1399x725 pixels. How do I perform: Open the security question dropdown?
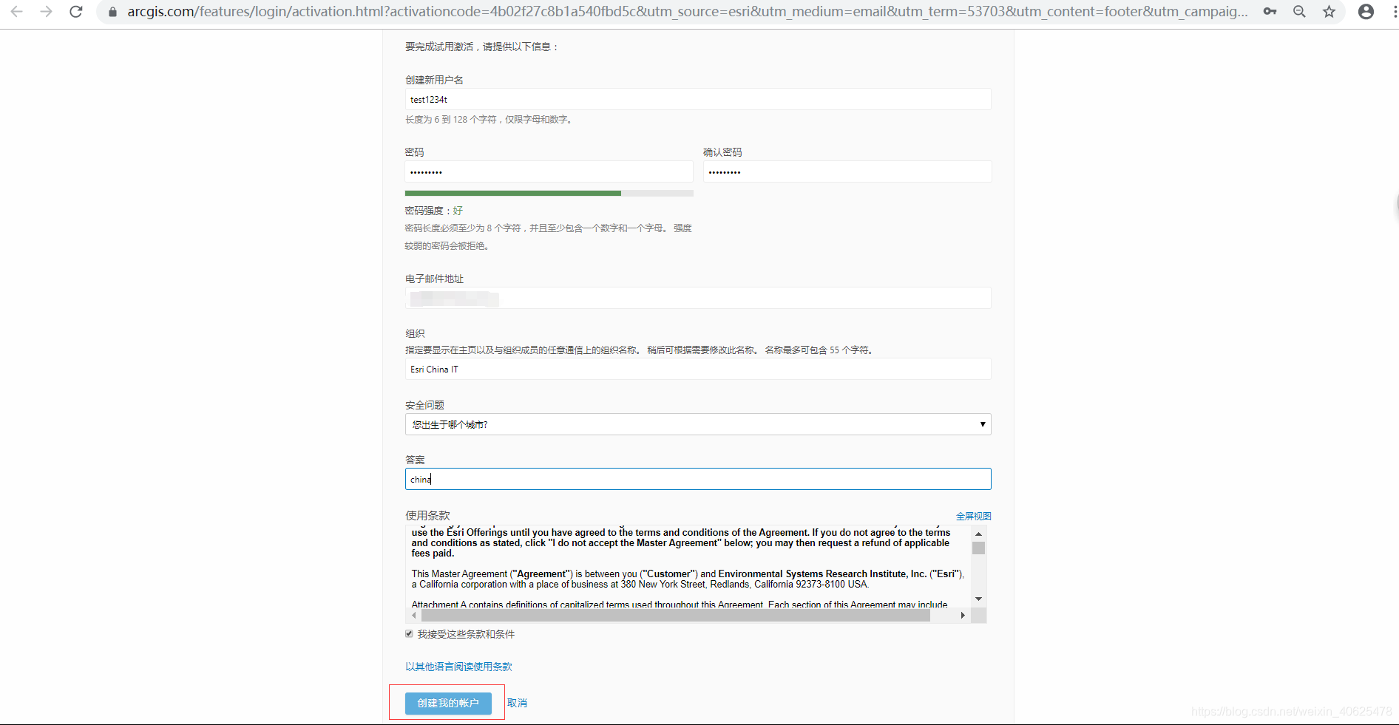[698, 424]
